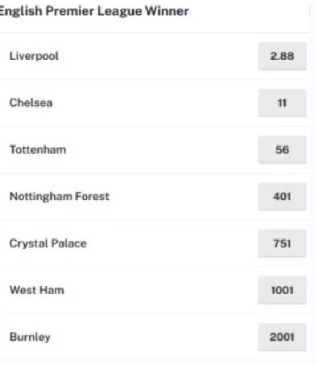Screen dimensions: 317x365
Task: Click the word Premier in the market title
Action: (x=69, y=11)
